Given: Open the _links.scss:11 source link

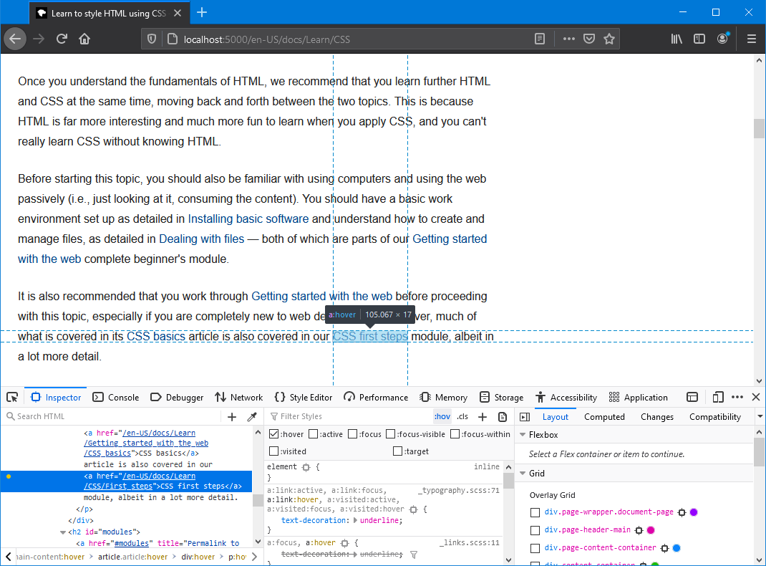Looking at the screenshot, I should 470,542.
